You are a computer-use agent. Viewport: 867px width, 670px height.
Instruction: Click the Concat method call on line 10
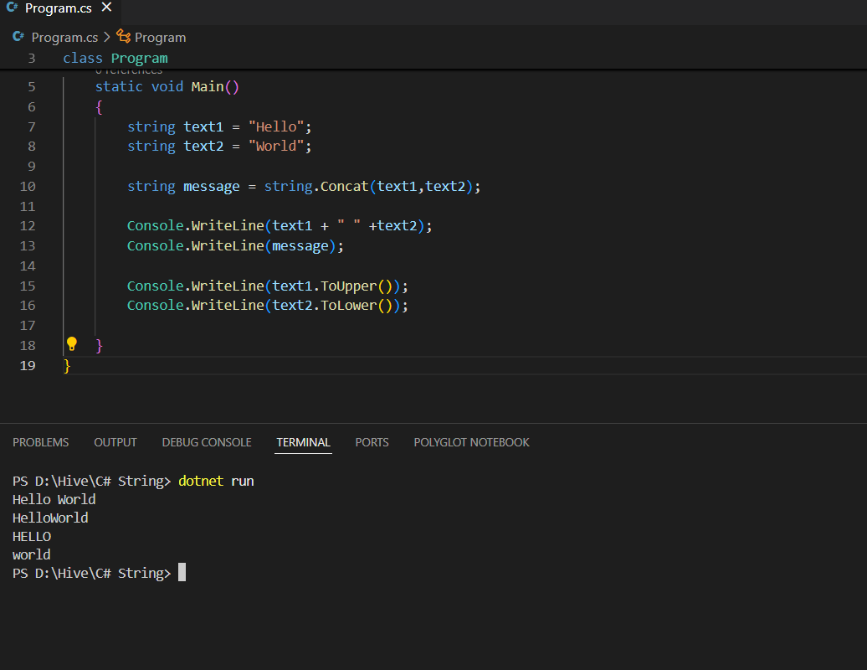(x=345, y=187)
